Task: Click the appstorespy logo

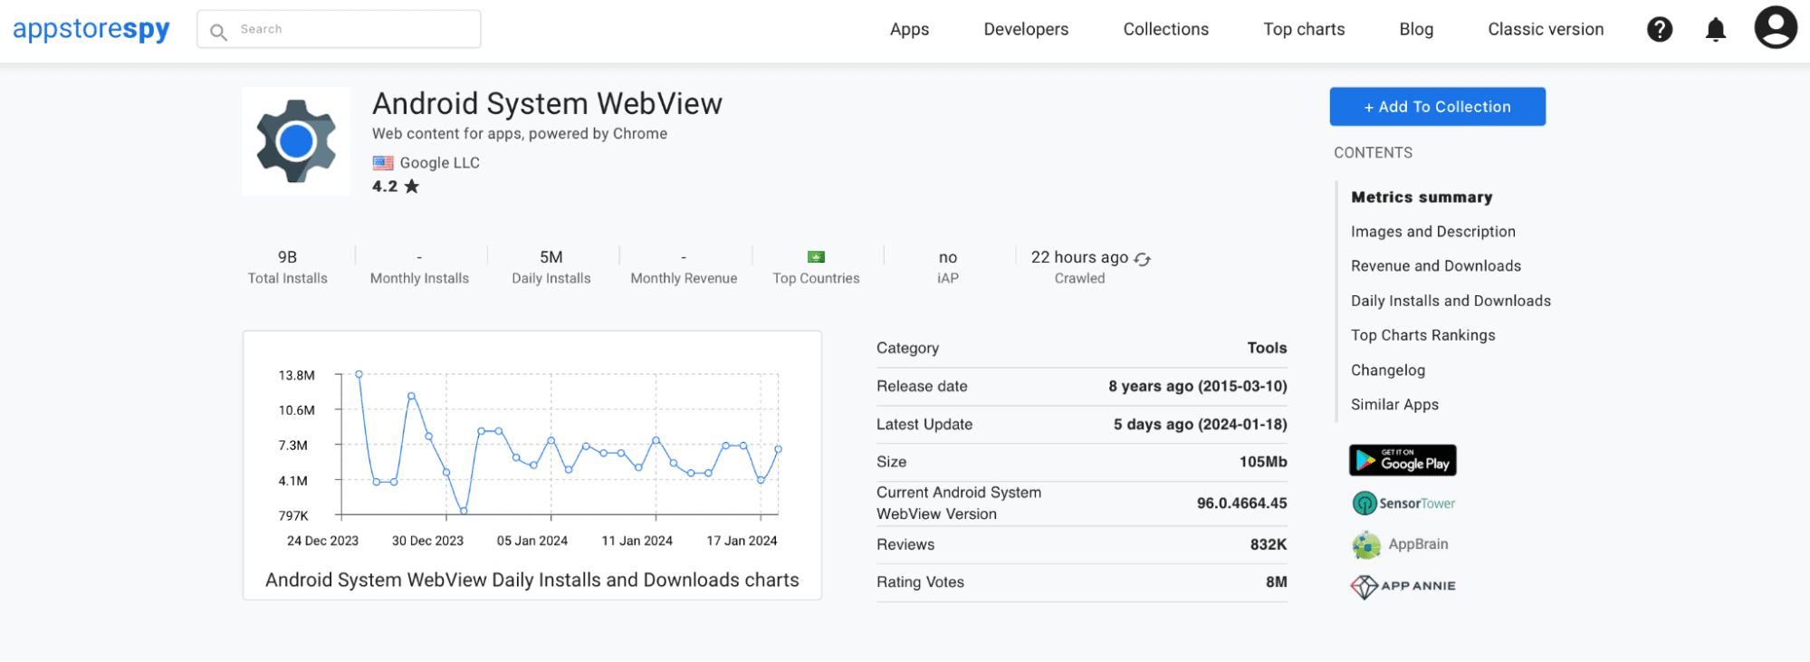Action: 91,29
